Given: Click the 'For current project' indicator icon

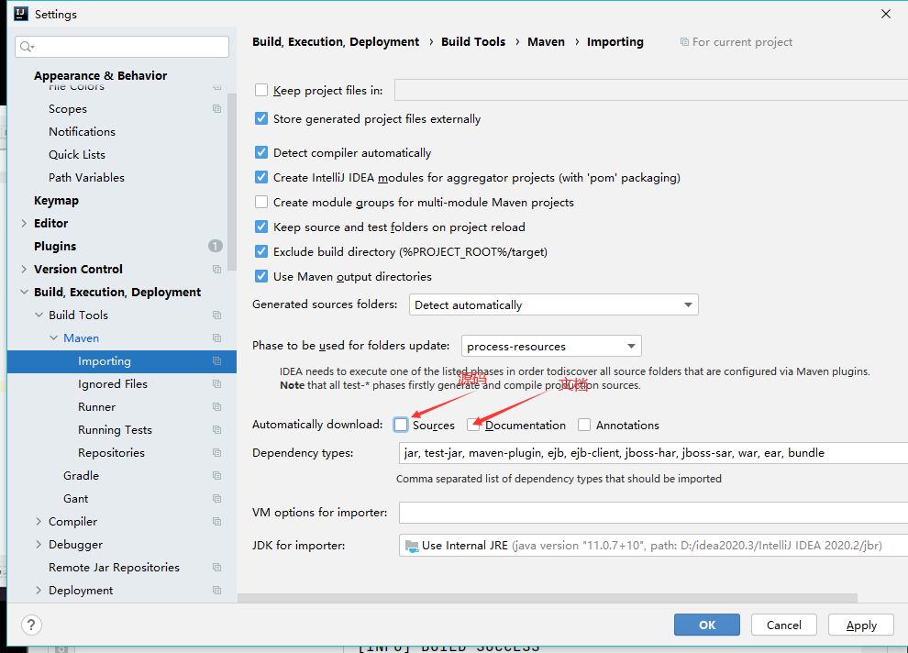Looking at the screenshot, I should [x=684, y=42].
